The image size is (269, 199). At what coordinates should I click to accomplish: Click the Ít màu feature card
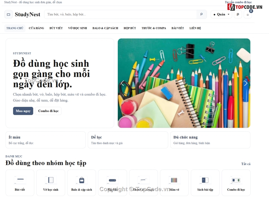[x=46, y=140]
